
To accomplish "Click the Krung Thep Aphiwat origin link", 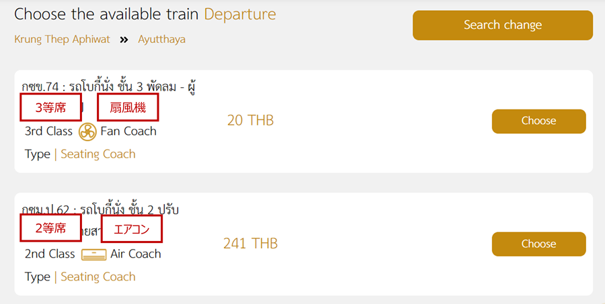I will [62, 40].
